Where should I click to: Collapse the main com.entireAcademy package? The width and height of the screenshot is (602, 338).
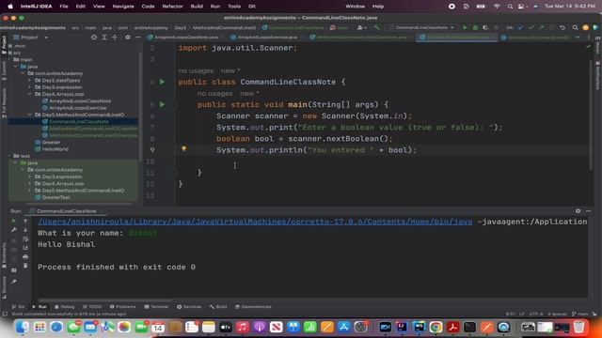click(x=23, y=73)
